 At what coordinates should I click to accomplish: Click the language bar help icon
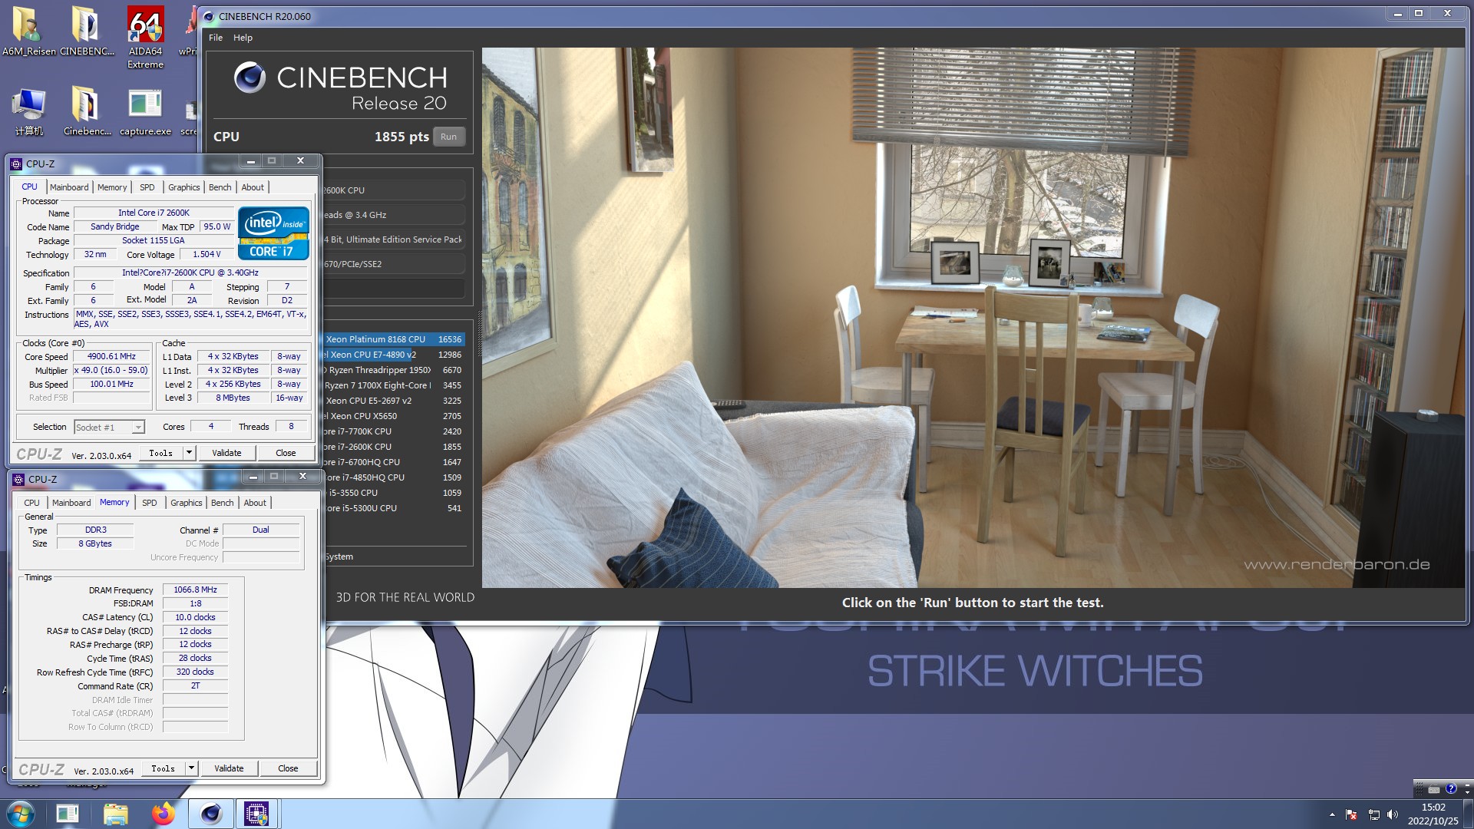tap(1450, 788)
